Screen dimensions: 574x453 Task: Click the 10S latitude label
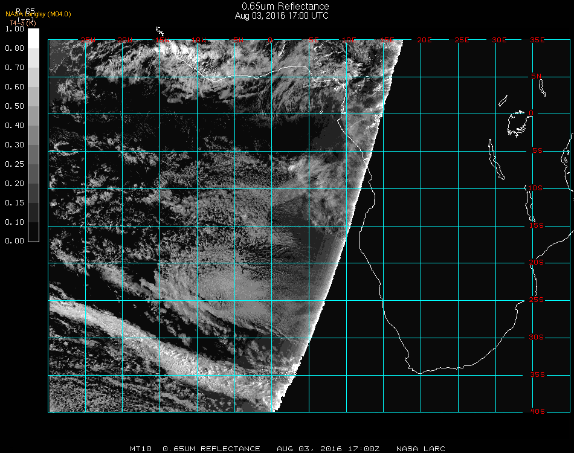click(535, 188)
